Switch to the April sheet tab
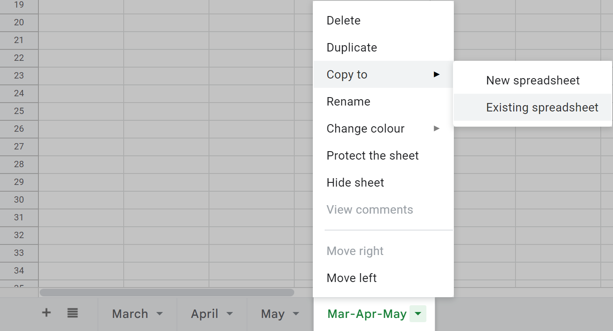This screenshot has width=613, height=331. (x=205, y=314)
